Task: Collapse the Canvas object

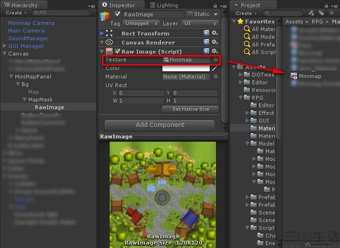Action: (x=5, y=53)
